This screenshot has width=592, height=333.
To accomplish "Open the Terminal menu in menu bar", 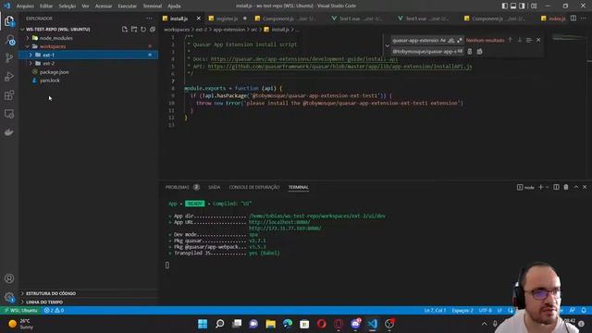I will point(152,6).
